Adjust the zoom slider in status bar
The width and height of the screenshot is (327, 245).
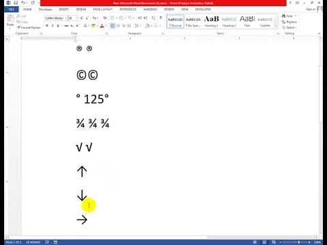298,242
